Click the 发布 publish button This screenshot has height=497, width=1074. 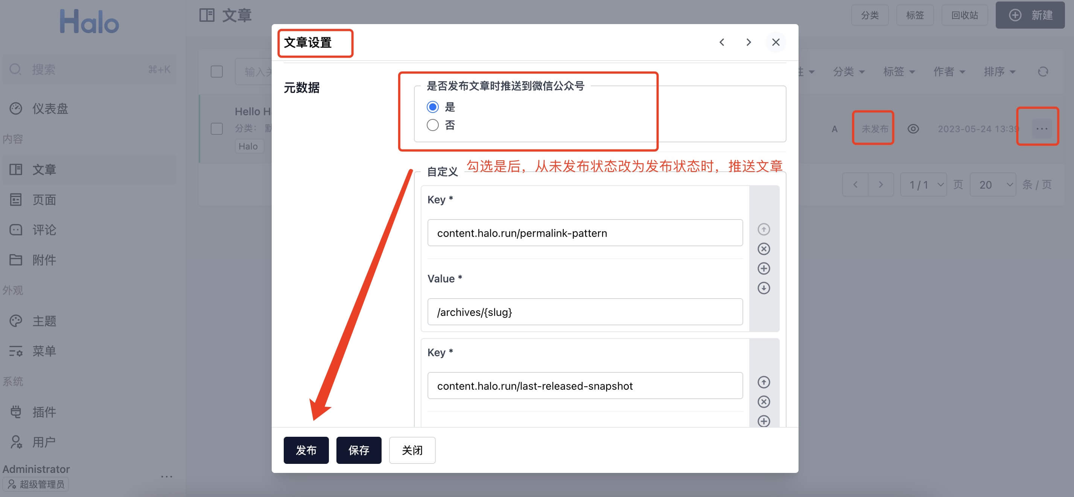pyautogui.click(x=306, y=450)
